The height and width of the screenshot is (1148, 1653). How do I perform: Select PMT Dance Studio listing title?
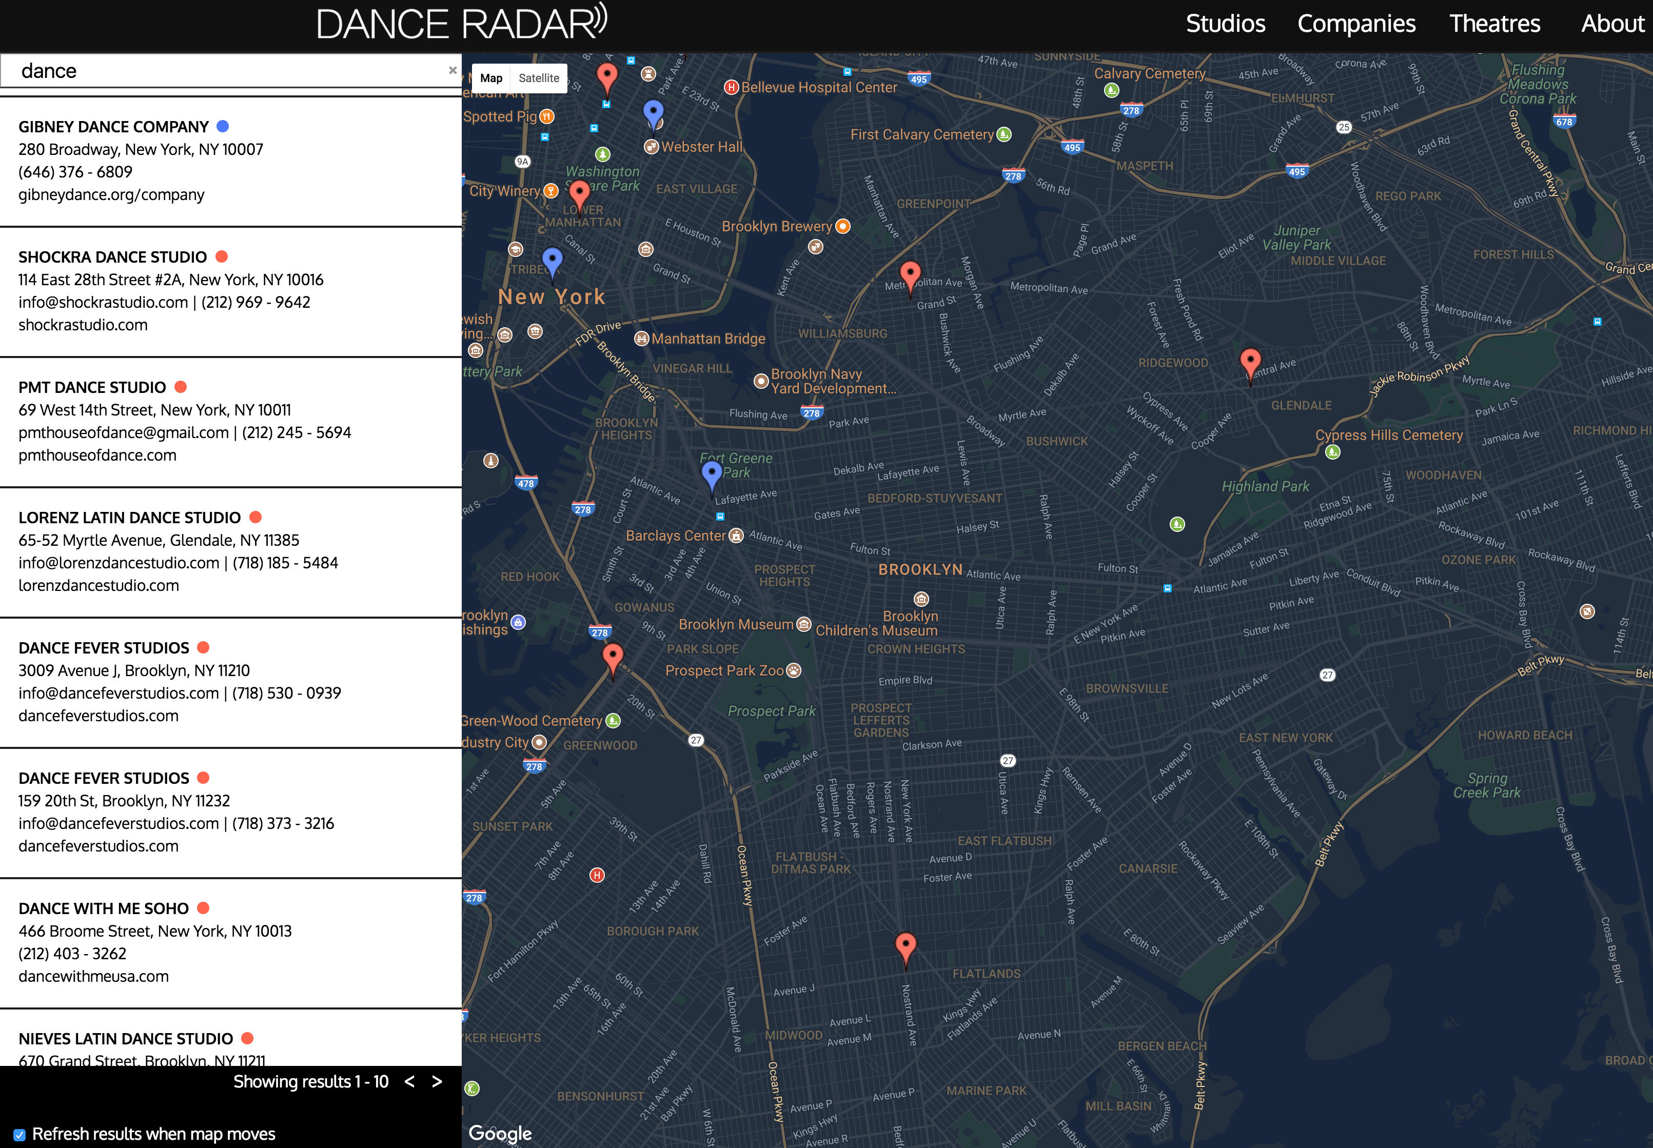(92, 388)
